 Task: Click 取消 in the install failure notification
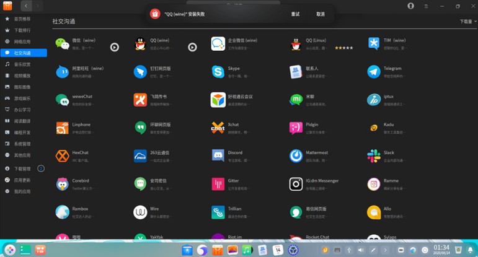[321, 14]
